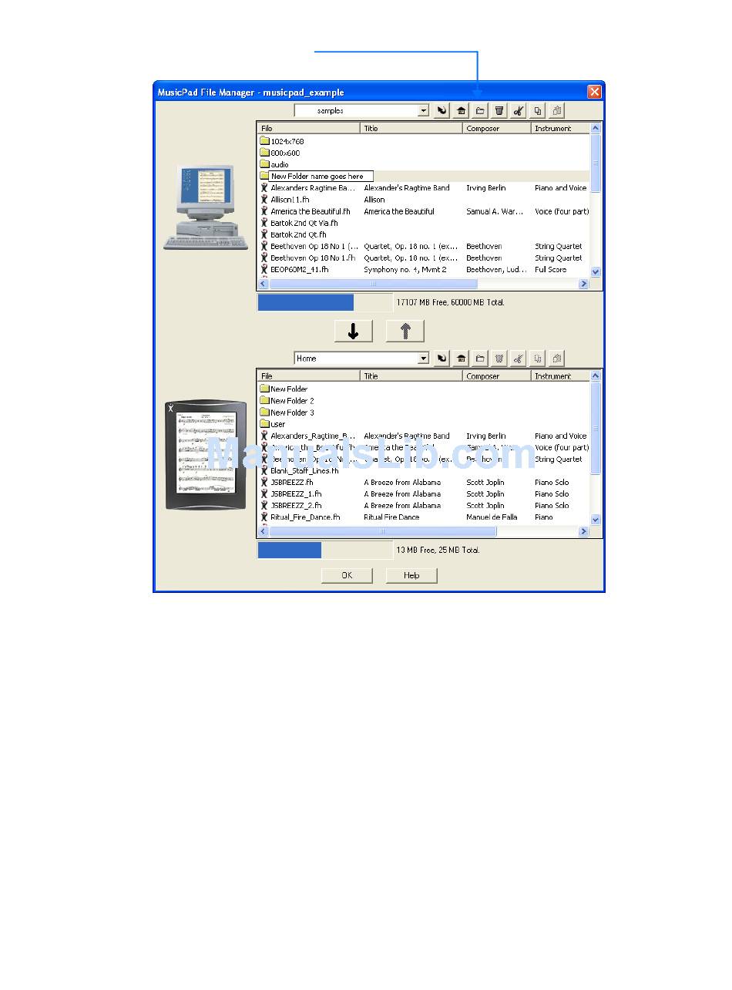This screenshot has height=990, width=732.
Task: Close the MusicPad File Manager window
Action: click(x=594, y=92)
